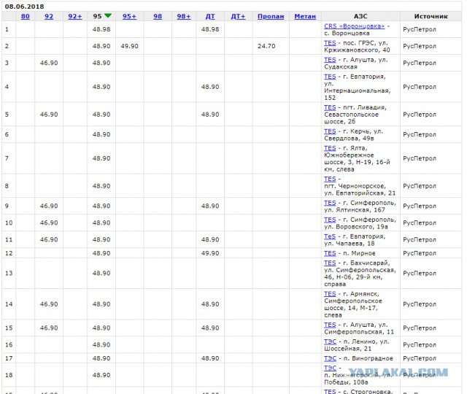Select ДТ price 48.98 in row 1
The width and height of the screenshot is (467, 394).
210,29
